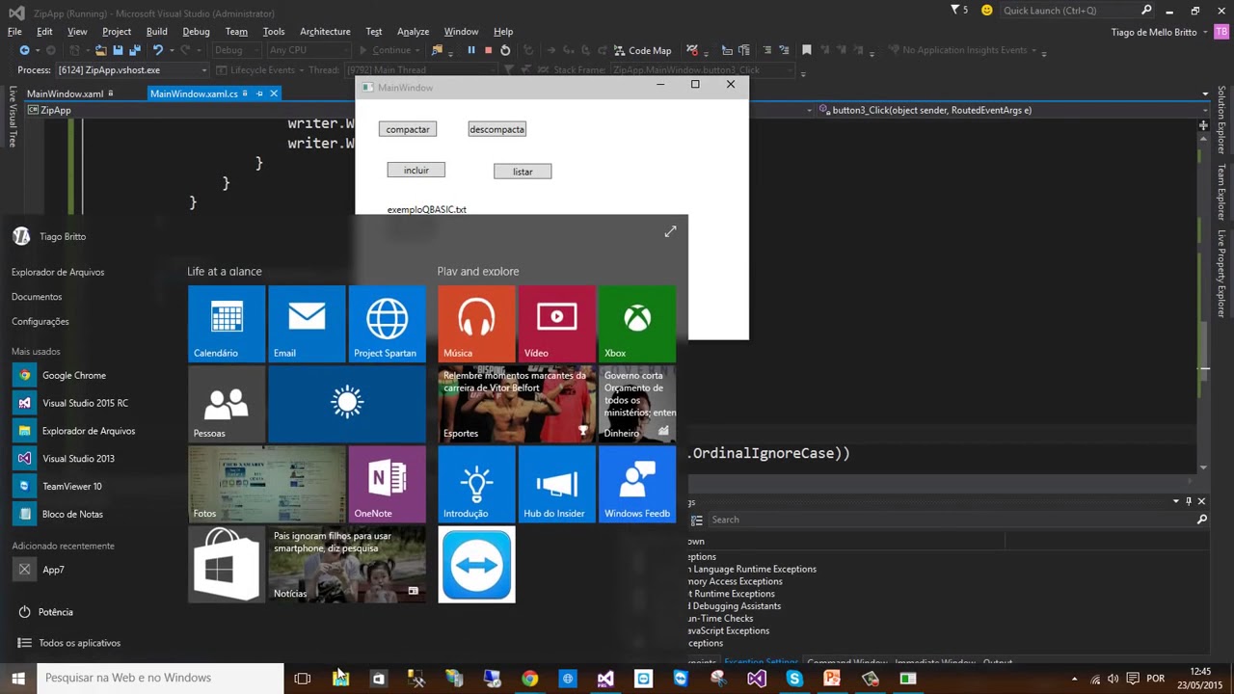Open the Debug menu in Visual Studio
The height and width of the screenshot is (694, 1234).
point(196,32)
